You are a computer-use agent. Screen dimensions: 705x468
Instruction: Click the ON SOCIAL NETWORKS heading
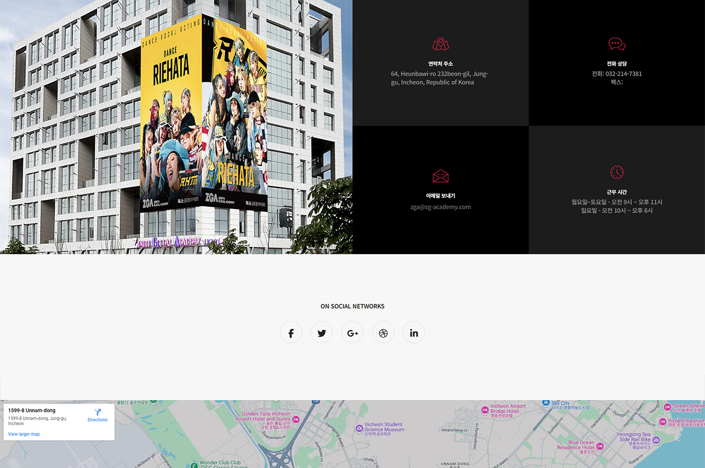[352, 306]
